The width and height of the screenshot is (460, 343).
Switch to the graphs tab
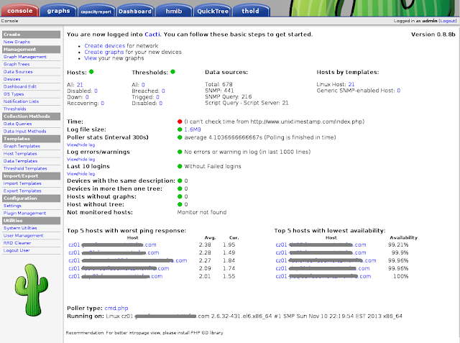[58, 11]
